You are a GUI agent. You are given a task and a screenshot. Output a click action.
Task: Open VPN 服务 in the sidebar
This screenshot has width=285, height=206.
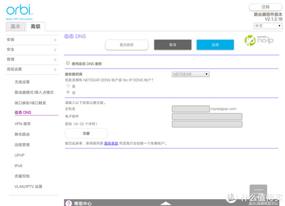pyautogui.click(x=23, y=124)
